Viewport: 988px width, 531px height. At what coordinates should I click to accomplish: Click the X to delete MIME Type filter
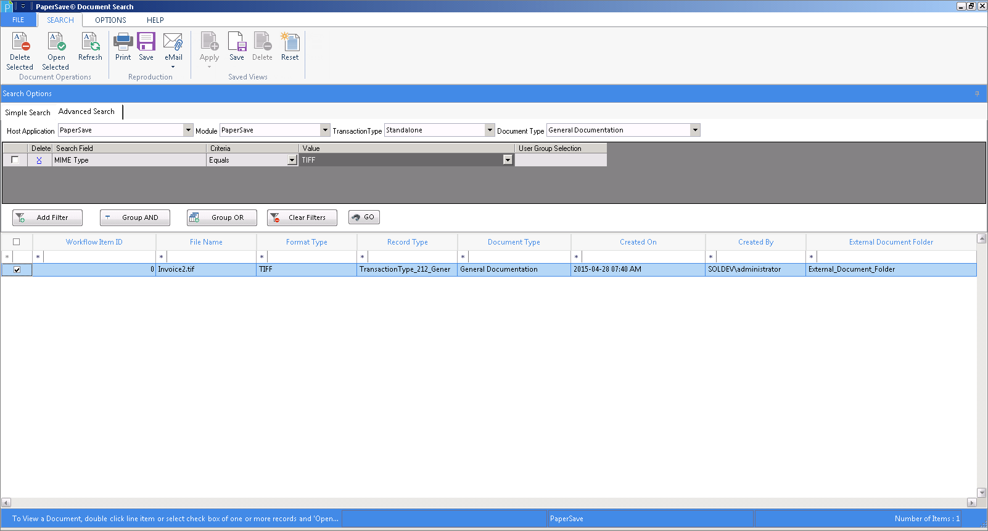39,160
